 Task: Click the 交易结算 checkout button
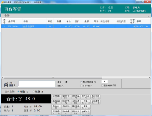(x=56, y=97)
